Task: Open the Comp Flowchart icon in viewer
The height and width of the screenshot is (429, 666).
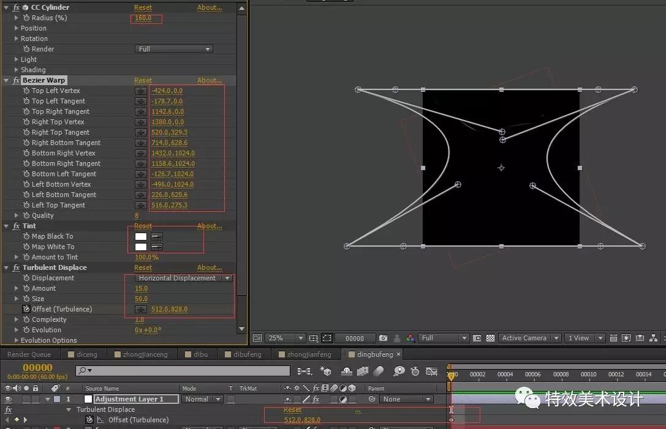Action: coord(653,338)
